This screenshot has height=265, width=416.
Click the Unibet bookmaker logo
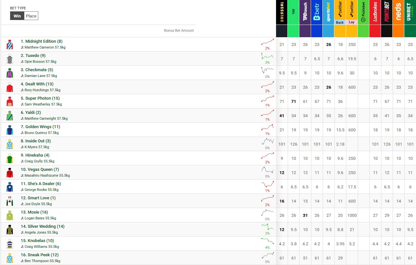[x=410, y=12]
